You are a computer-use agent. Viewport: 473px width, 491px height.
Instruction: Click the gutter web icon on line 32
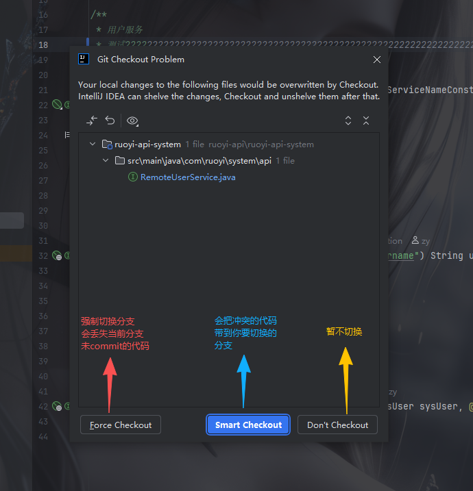[x=57, y=255]
